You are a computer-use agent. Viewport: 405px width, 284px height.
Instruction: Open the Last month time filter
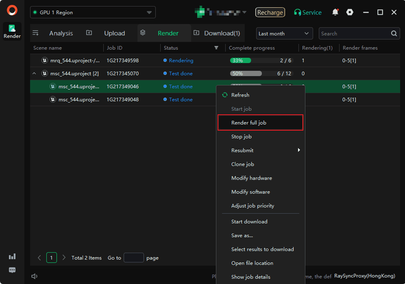[x=284, y=34]
